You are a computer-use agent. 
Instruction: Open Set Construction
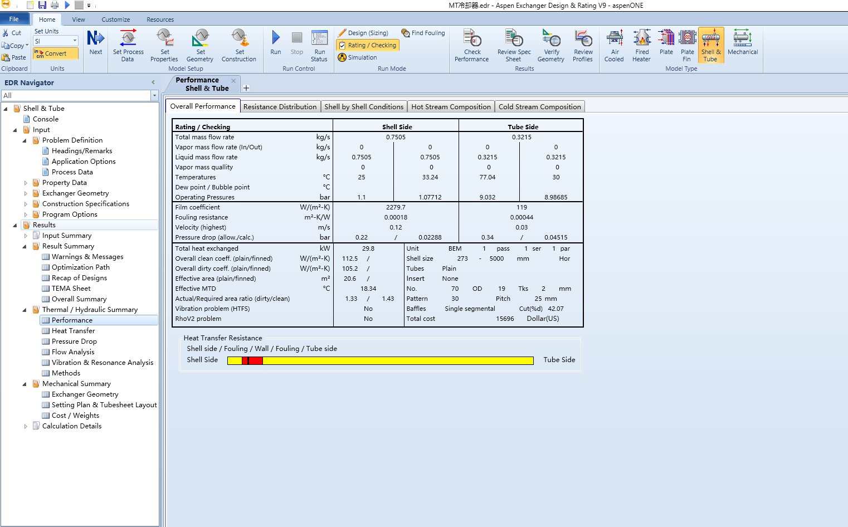coord(239,45)
